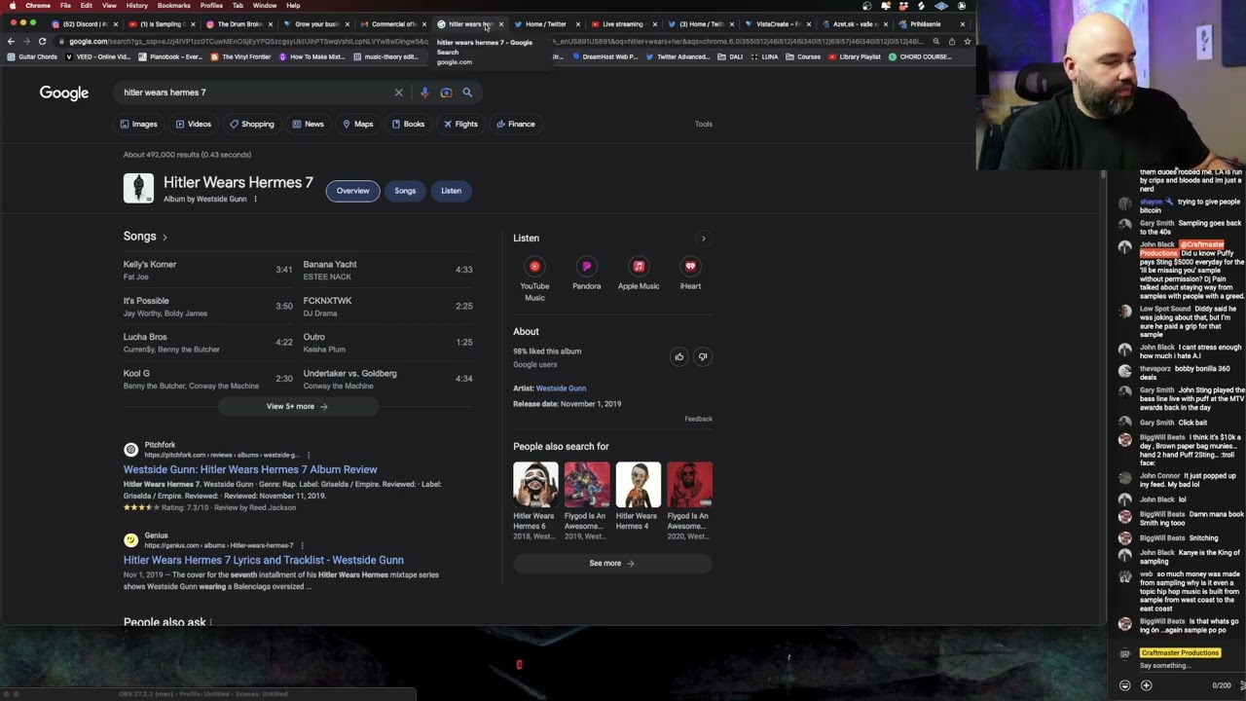Expand the Songs section arrow
This screenshot has height=701, width=1246.
pos(165,237)
